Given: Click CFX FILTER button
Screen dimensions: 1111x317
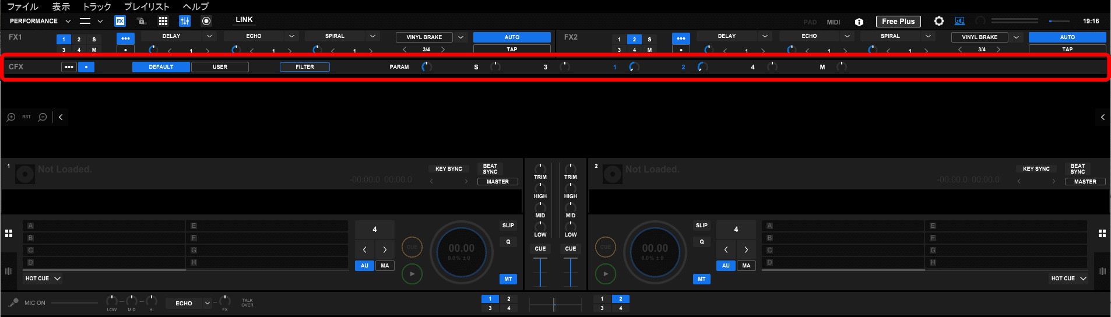Looking at the screenshot, I should (x=305, y=67).
